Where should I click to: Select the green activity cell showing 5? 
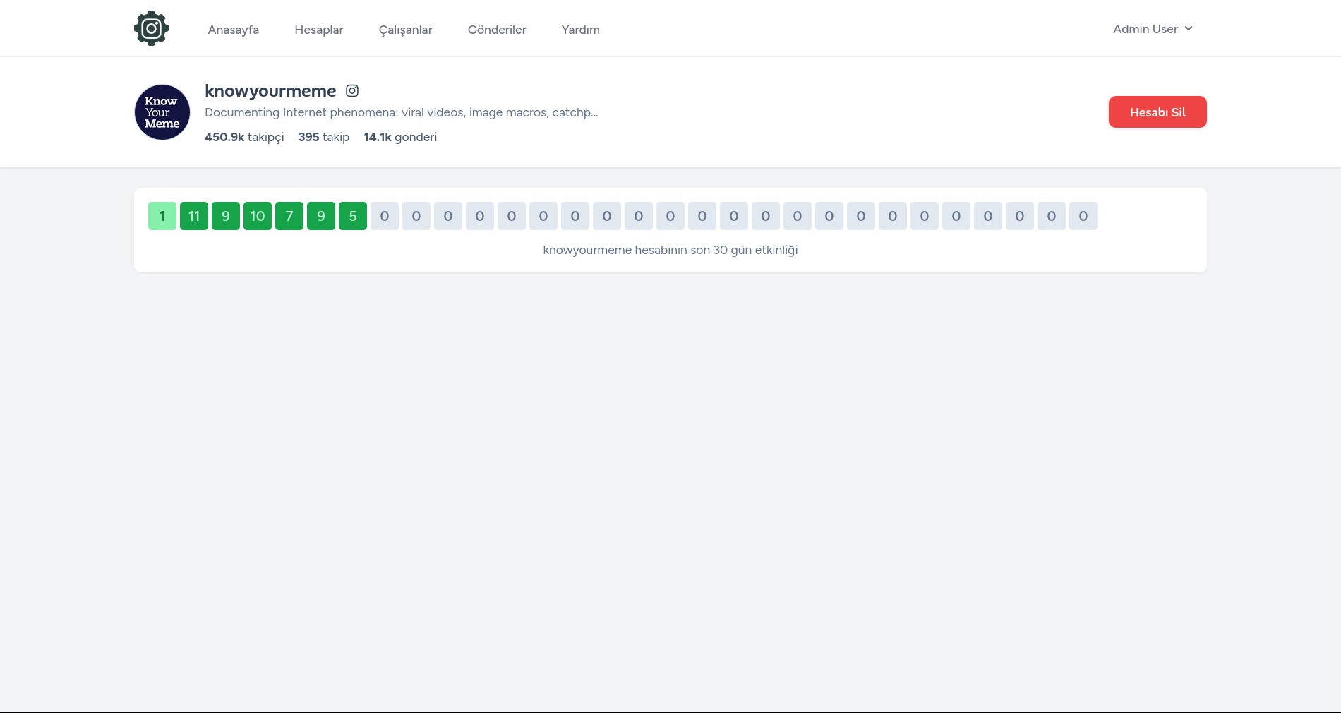(x=353, y=216)
